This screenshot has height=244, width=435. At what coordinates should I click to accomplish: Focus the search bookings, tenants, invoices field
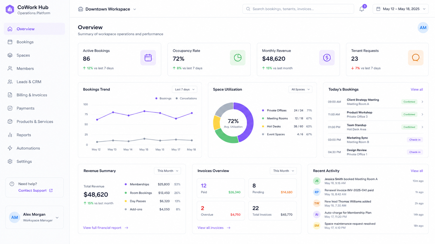coord(298,9)
